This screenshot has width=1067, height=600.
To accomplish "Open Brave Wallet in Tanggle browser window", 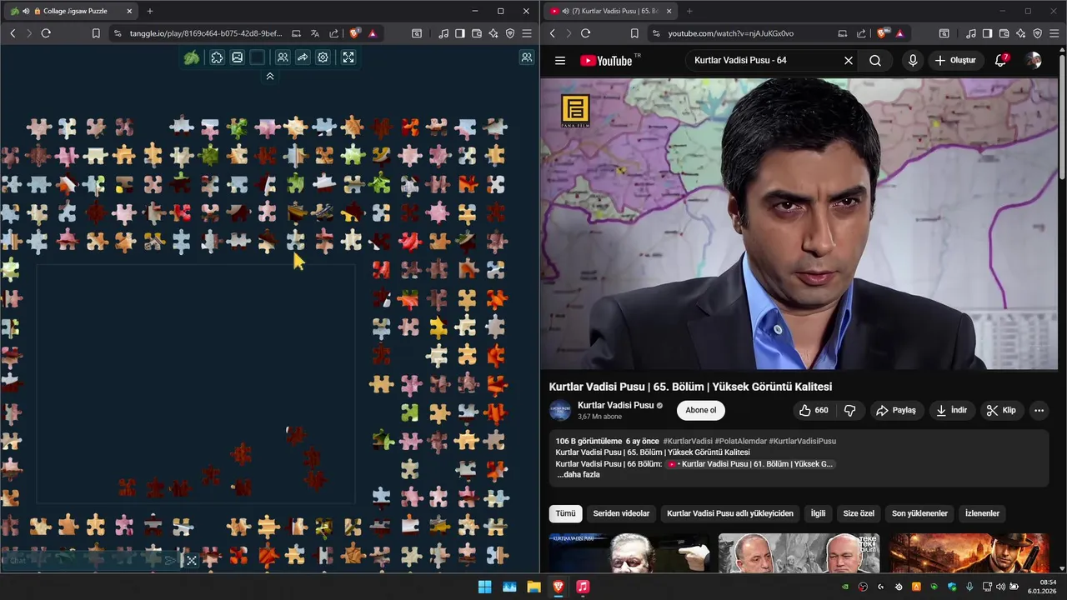I will click(x=477, y=33).
